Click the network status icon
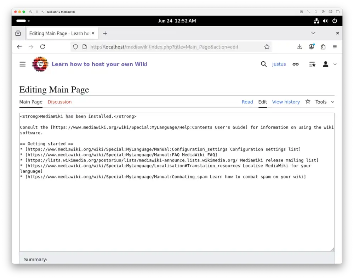 pyautogui.click(x=316, y=21)
